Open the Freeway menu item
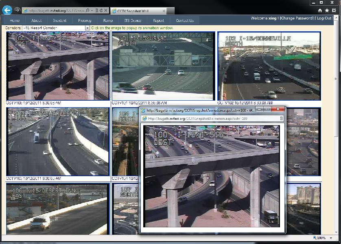341x244 pixels. [x=85, y=20]
